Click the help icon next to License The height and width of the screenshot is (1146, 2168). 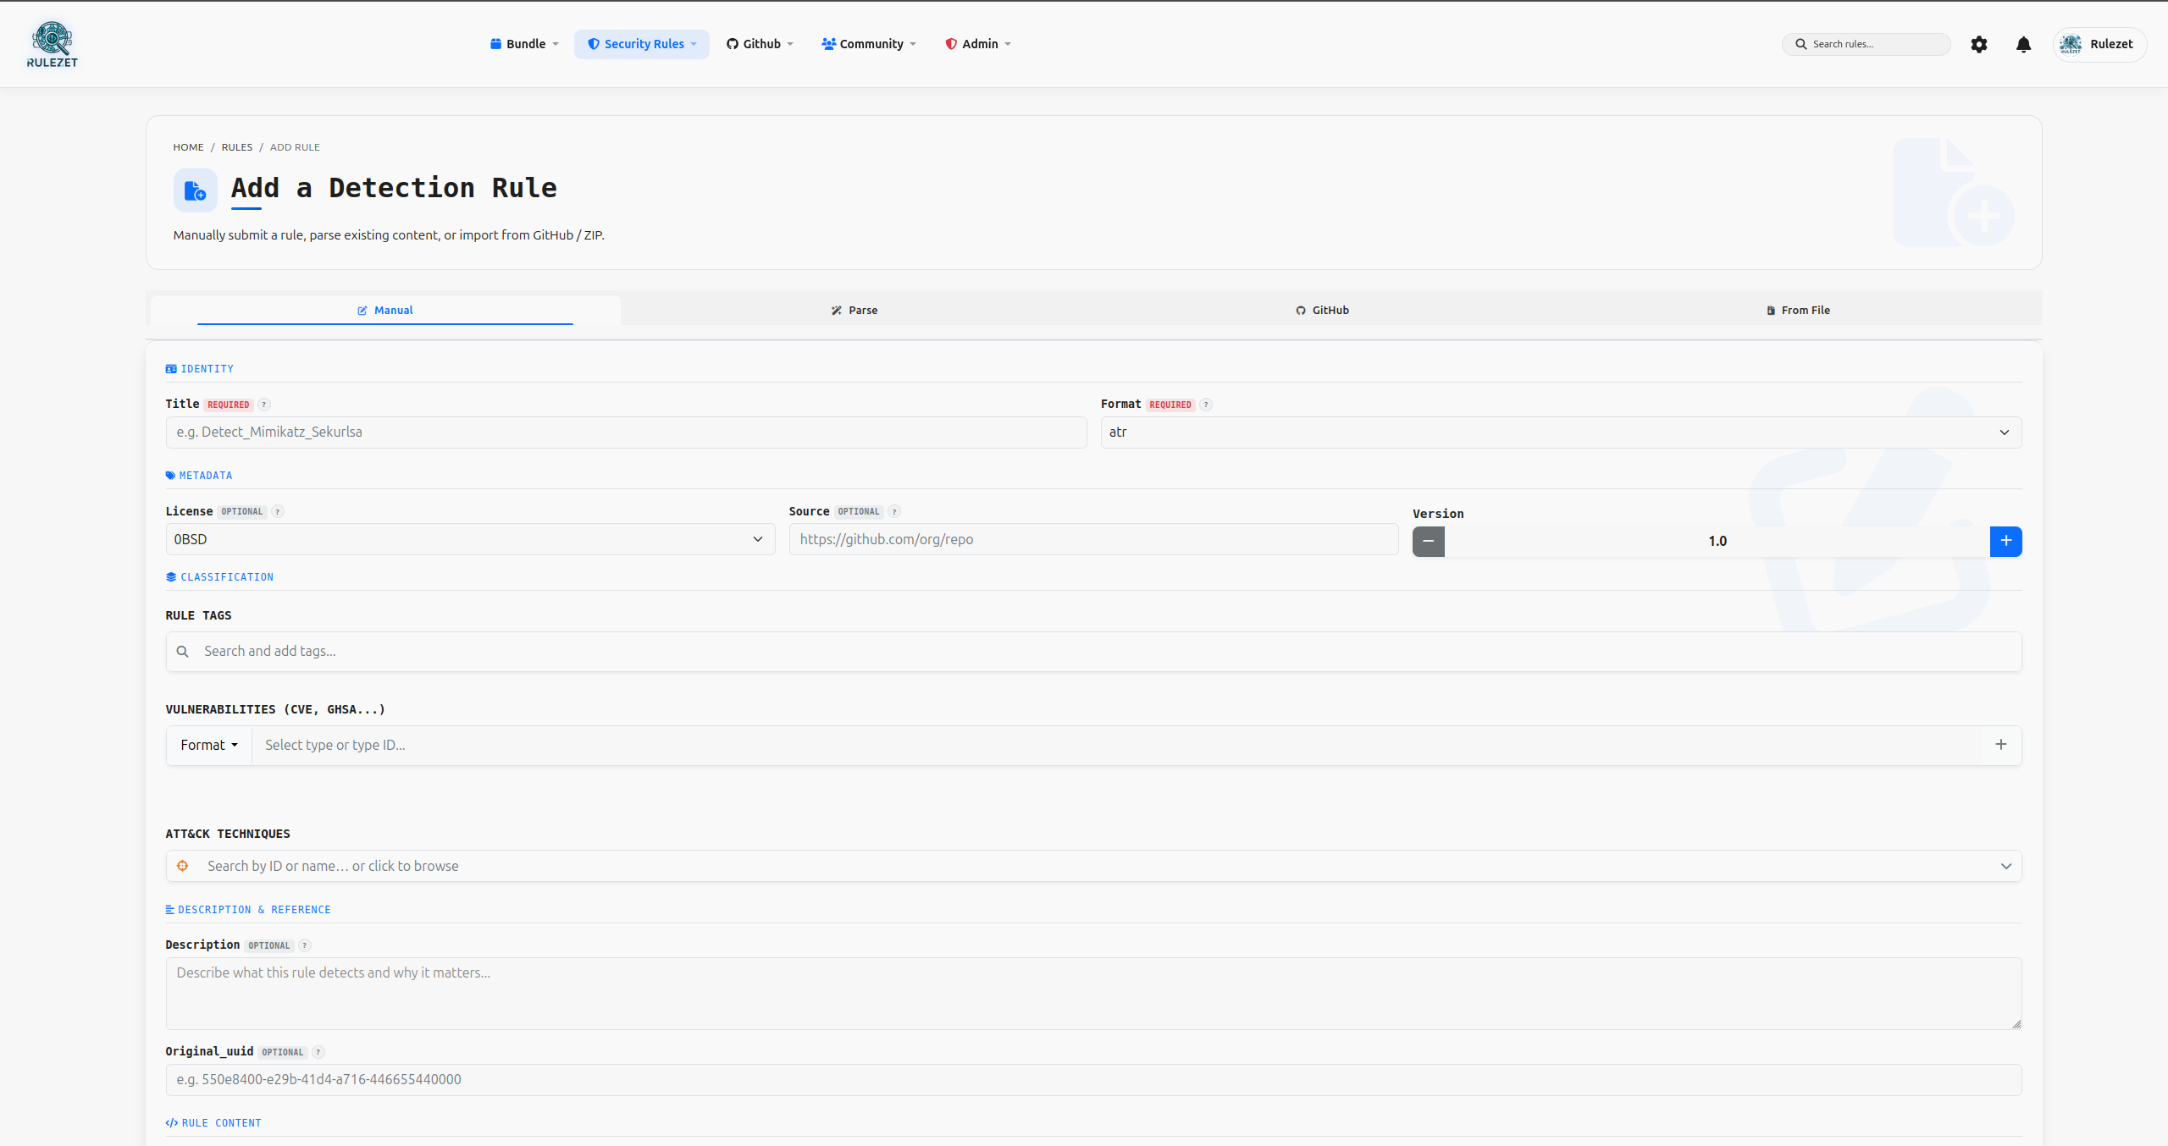pyautogui.click(x=278, y=511)
